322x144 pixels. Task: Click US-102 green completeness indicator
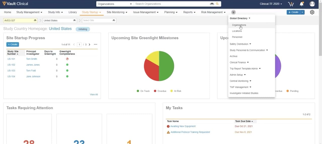click(x=67, y=65)
